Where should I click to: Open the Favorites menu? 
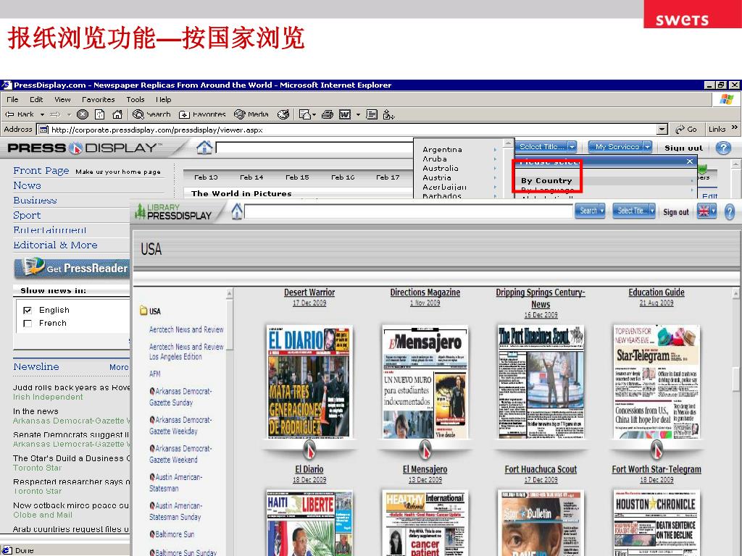coord(99,99)
